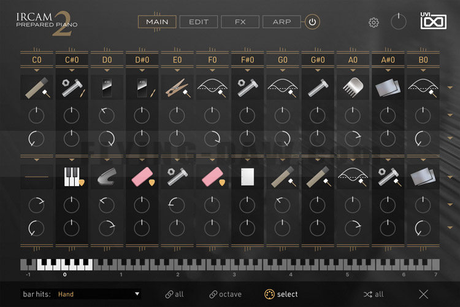This screenshot has width=460, height=307.
Task: Select the metal sheets icon in A#0's top row
Action: coord(388,88)
